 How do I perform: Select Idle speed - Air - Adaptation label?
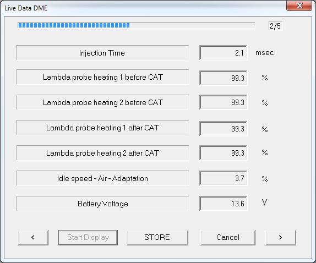[103, 178]
